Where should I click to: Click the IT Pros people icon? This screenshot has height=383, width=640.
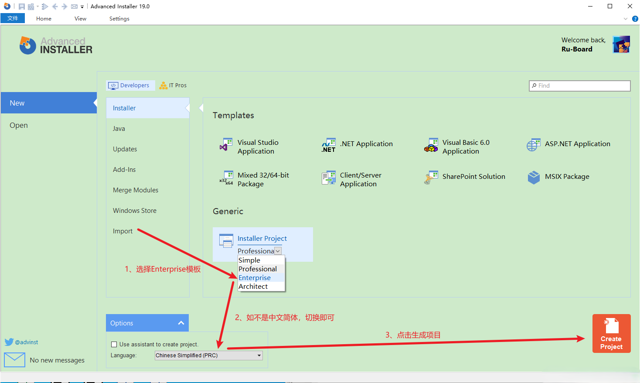tap(163, 85)
